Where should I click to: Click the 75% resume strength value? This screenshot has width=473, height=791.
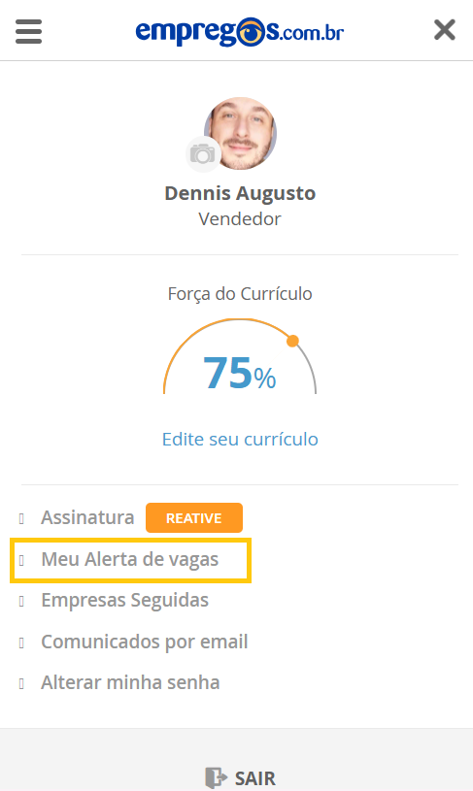[x=239, y=373]
